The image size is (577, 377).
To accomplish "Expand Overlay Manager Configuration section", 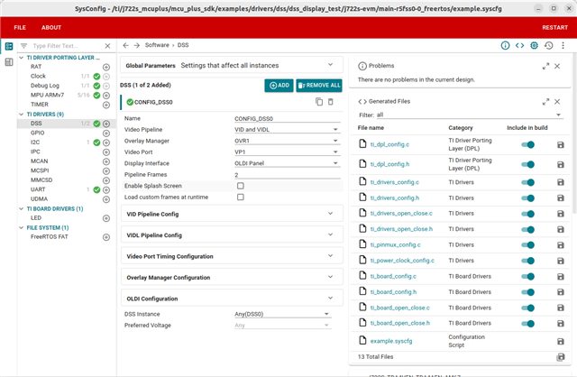I will 232,277.
